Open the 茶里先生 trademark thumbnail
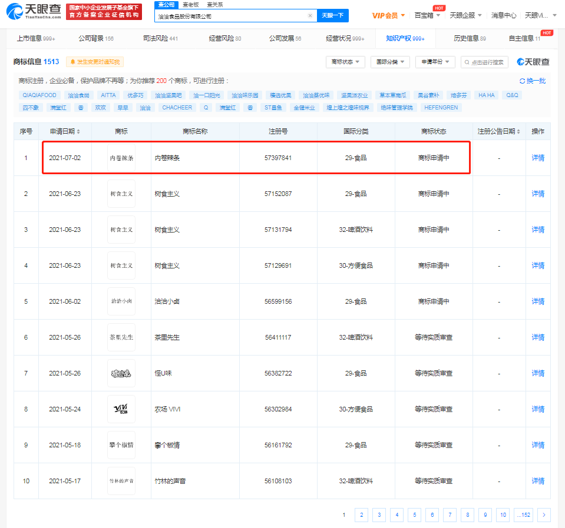565x528 pixels. [x=121, y=337]
